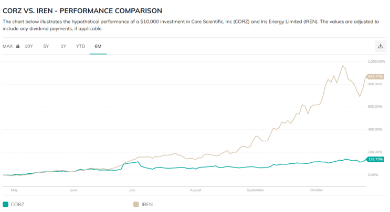Click the 861.77% IREN value label
The width and height of the screenshot is (390, 212).
coord(375,76)
